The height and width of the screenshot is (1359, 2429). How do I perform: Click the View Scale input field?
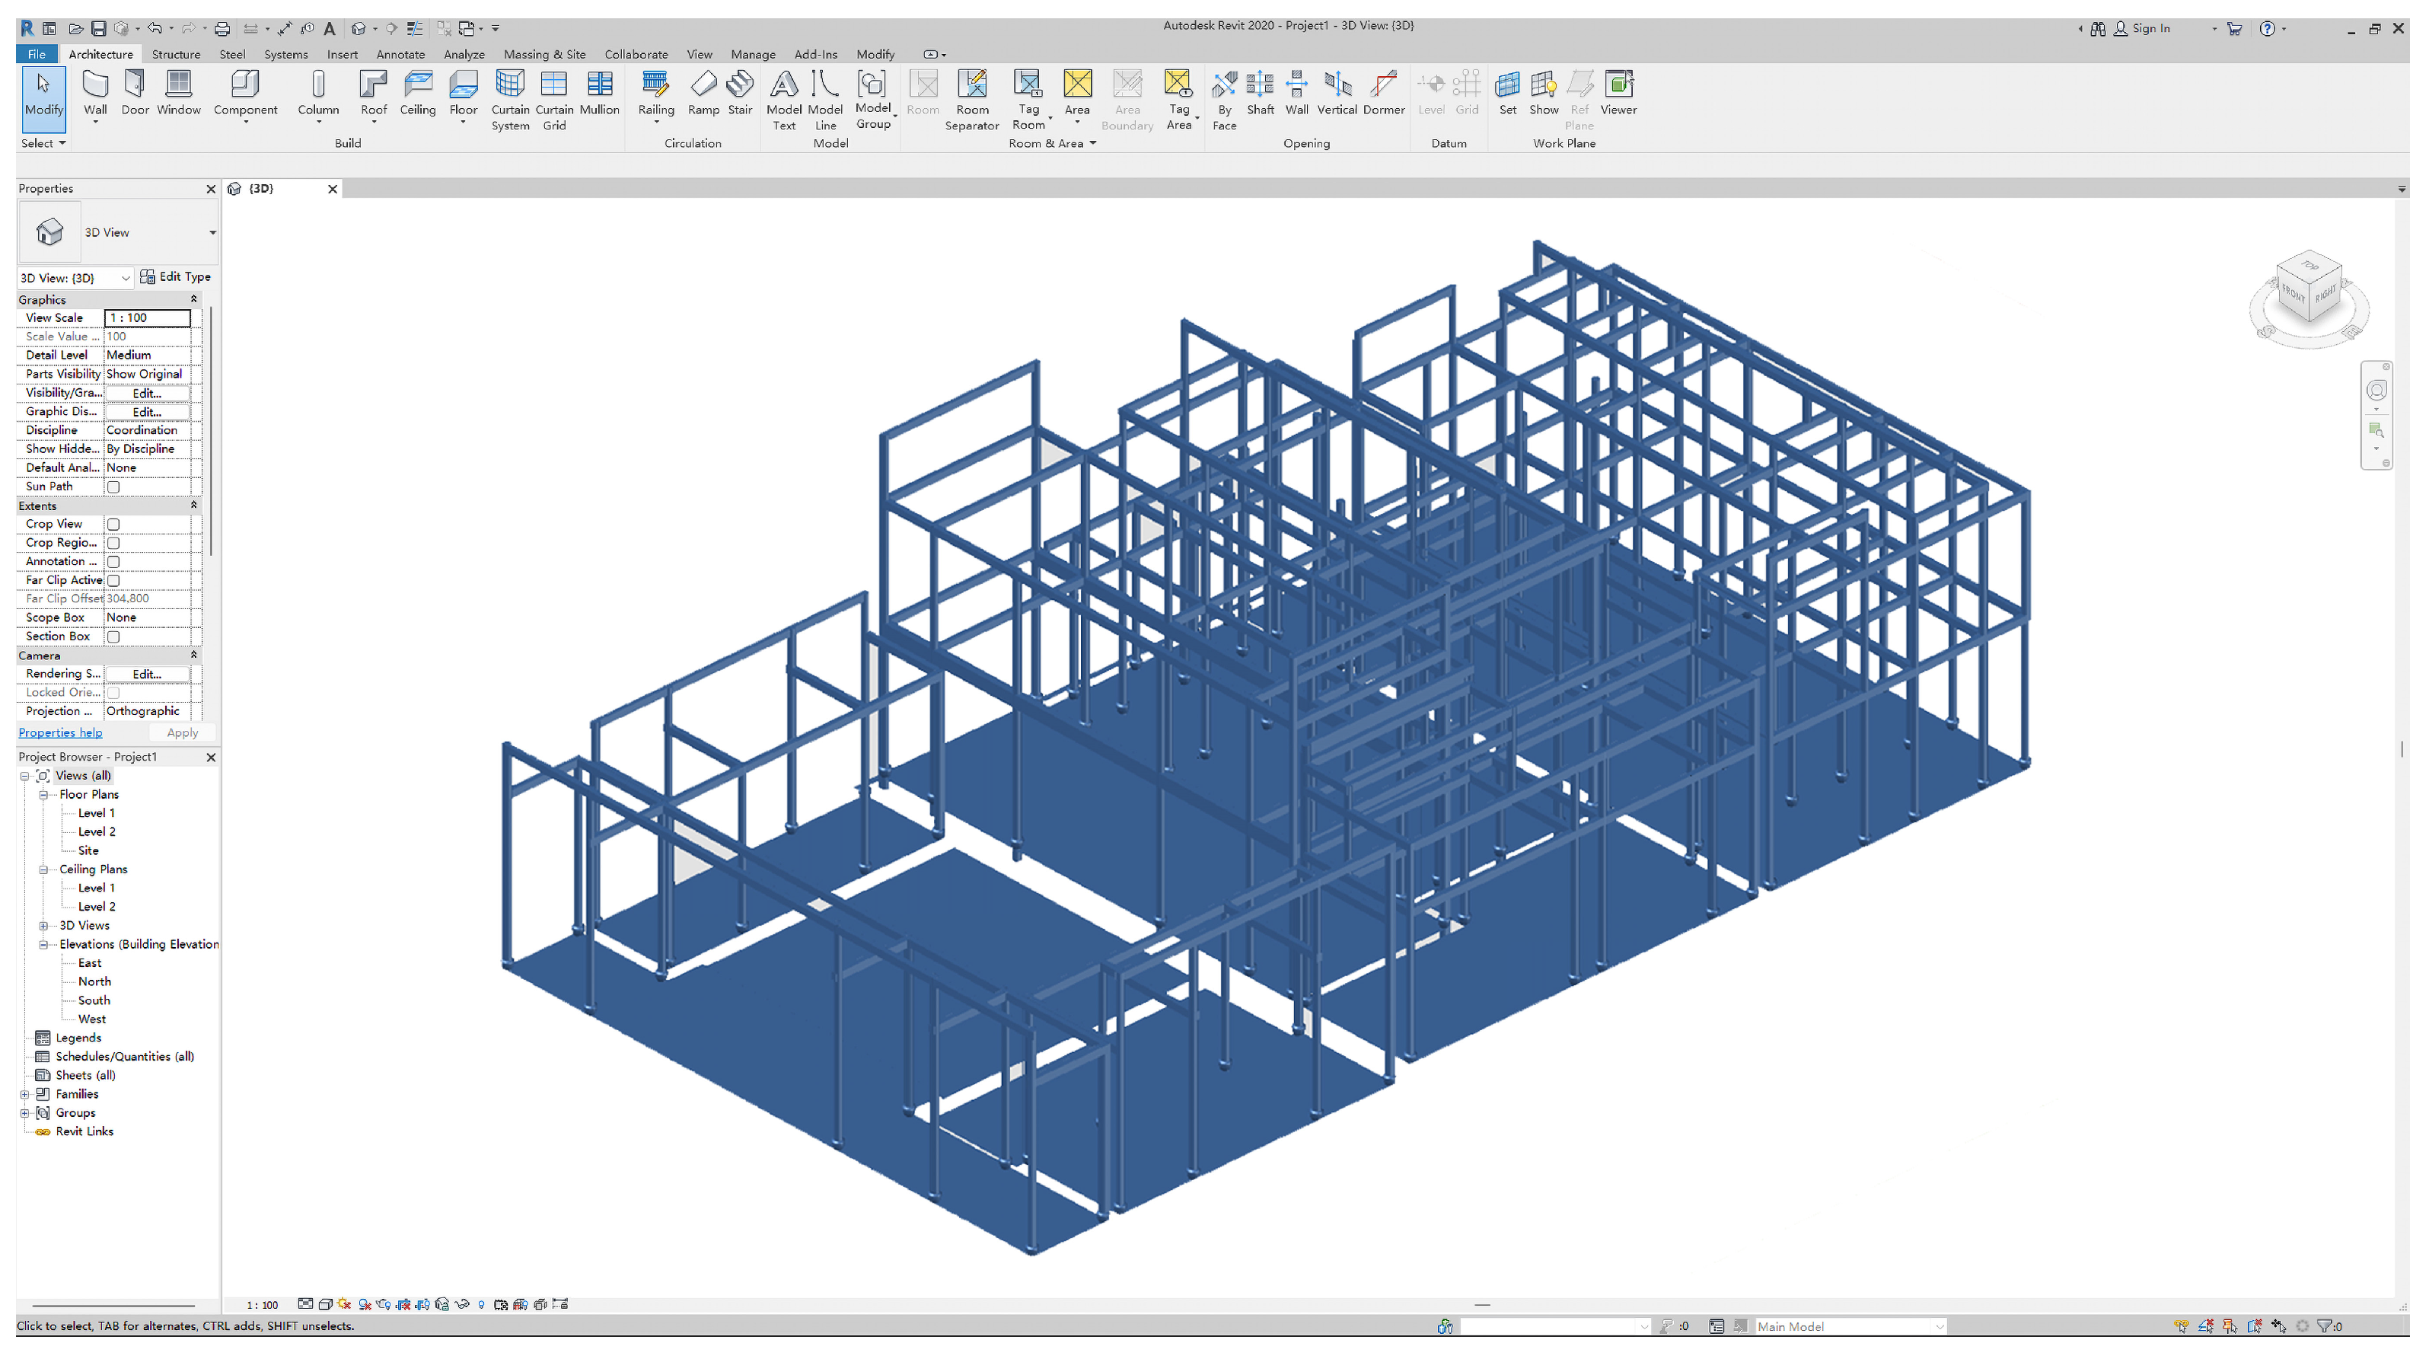147,317
